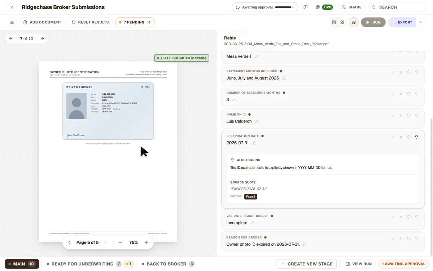Run the workflow with the Run button

[373, 22]
